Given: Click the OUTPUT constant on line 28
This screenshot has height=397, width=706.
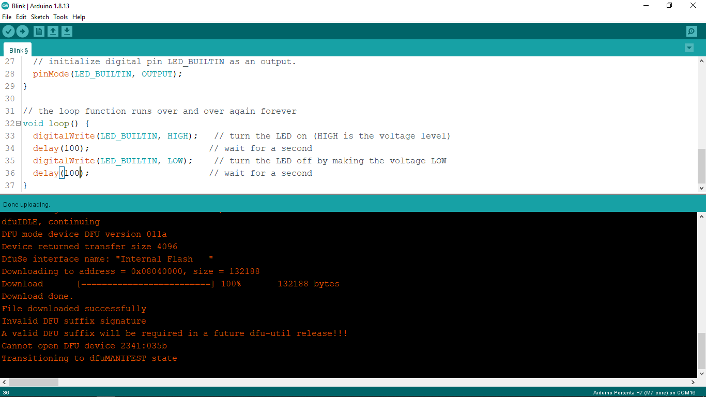Looking at the screenshot, I should tap(157, 74).
